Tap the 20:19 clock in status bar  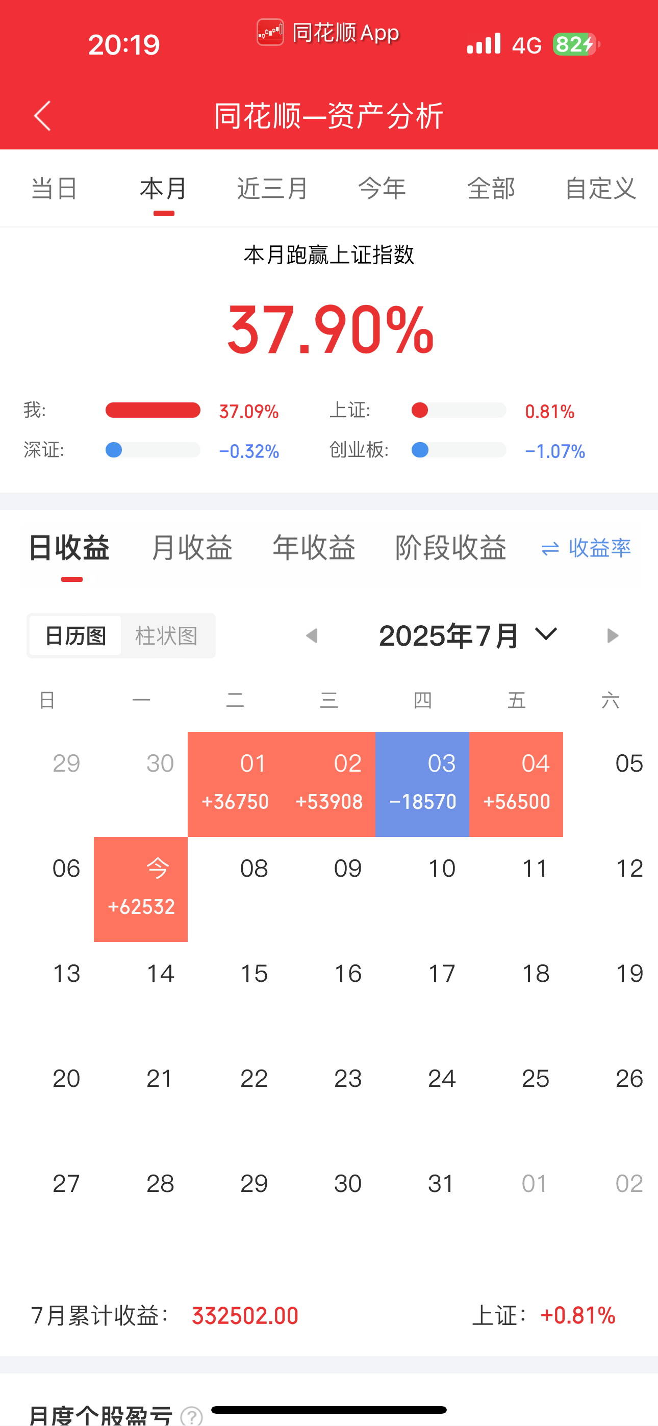point(124,44)
